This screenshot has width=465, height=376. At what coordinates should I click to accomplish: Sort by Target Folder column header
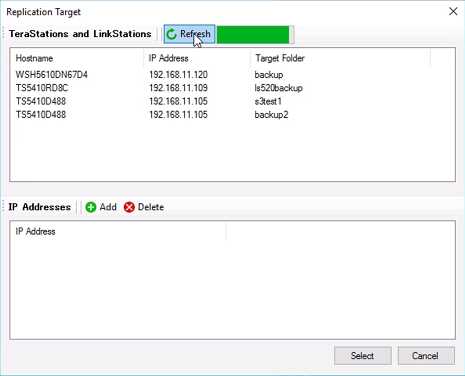click(280, 58)
